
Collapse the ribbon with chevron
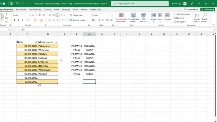point(214,25)
